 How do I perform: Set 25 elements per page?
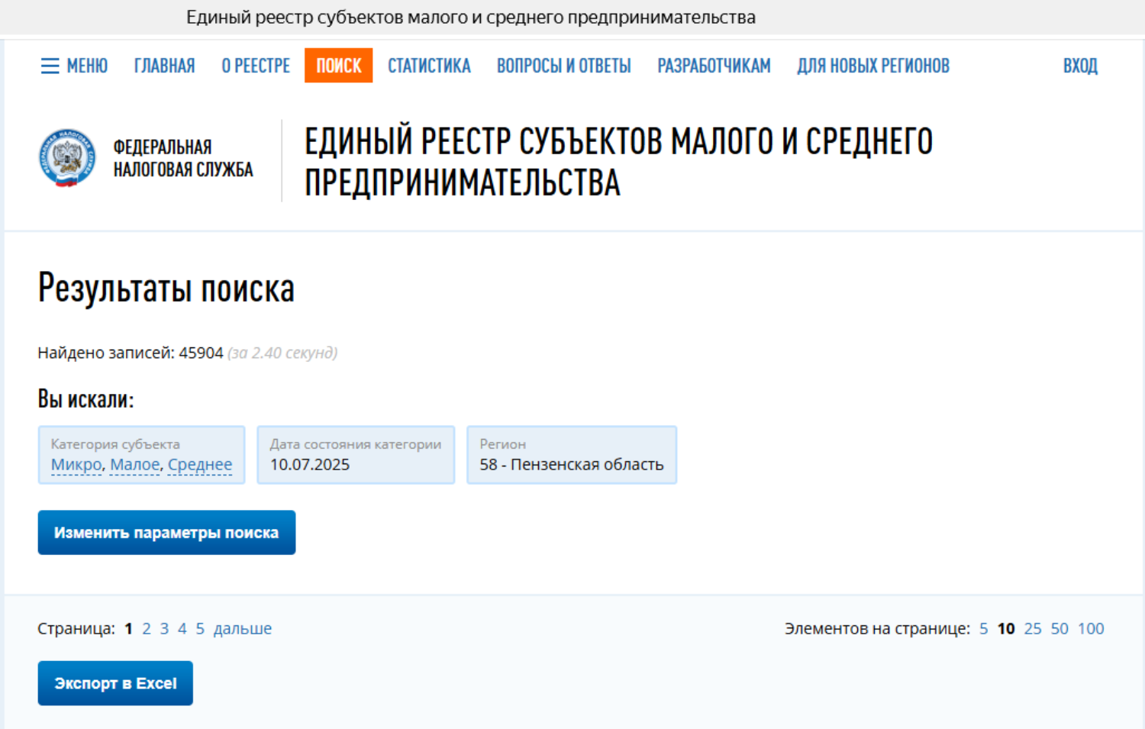[x=1032, y=629]
